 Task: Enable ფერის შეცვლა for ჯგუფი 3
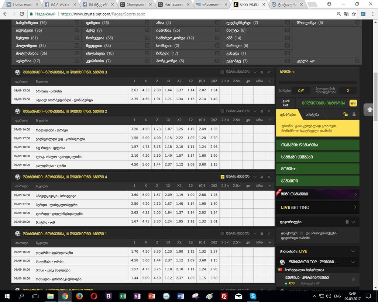click(x=222, y=72)
